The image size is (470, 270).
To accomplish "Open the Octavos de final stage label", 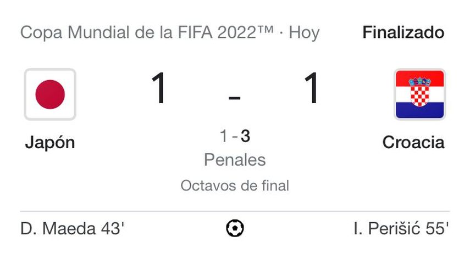I will [x=235, y=185].
